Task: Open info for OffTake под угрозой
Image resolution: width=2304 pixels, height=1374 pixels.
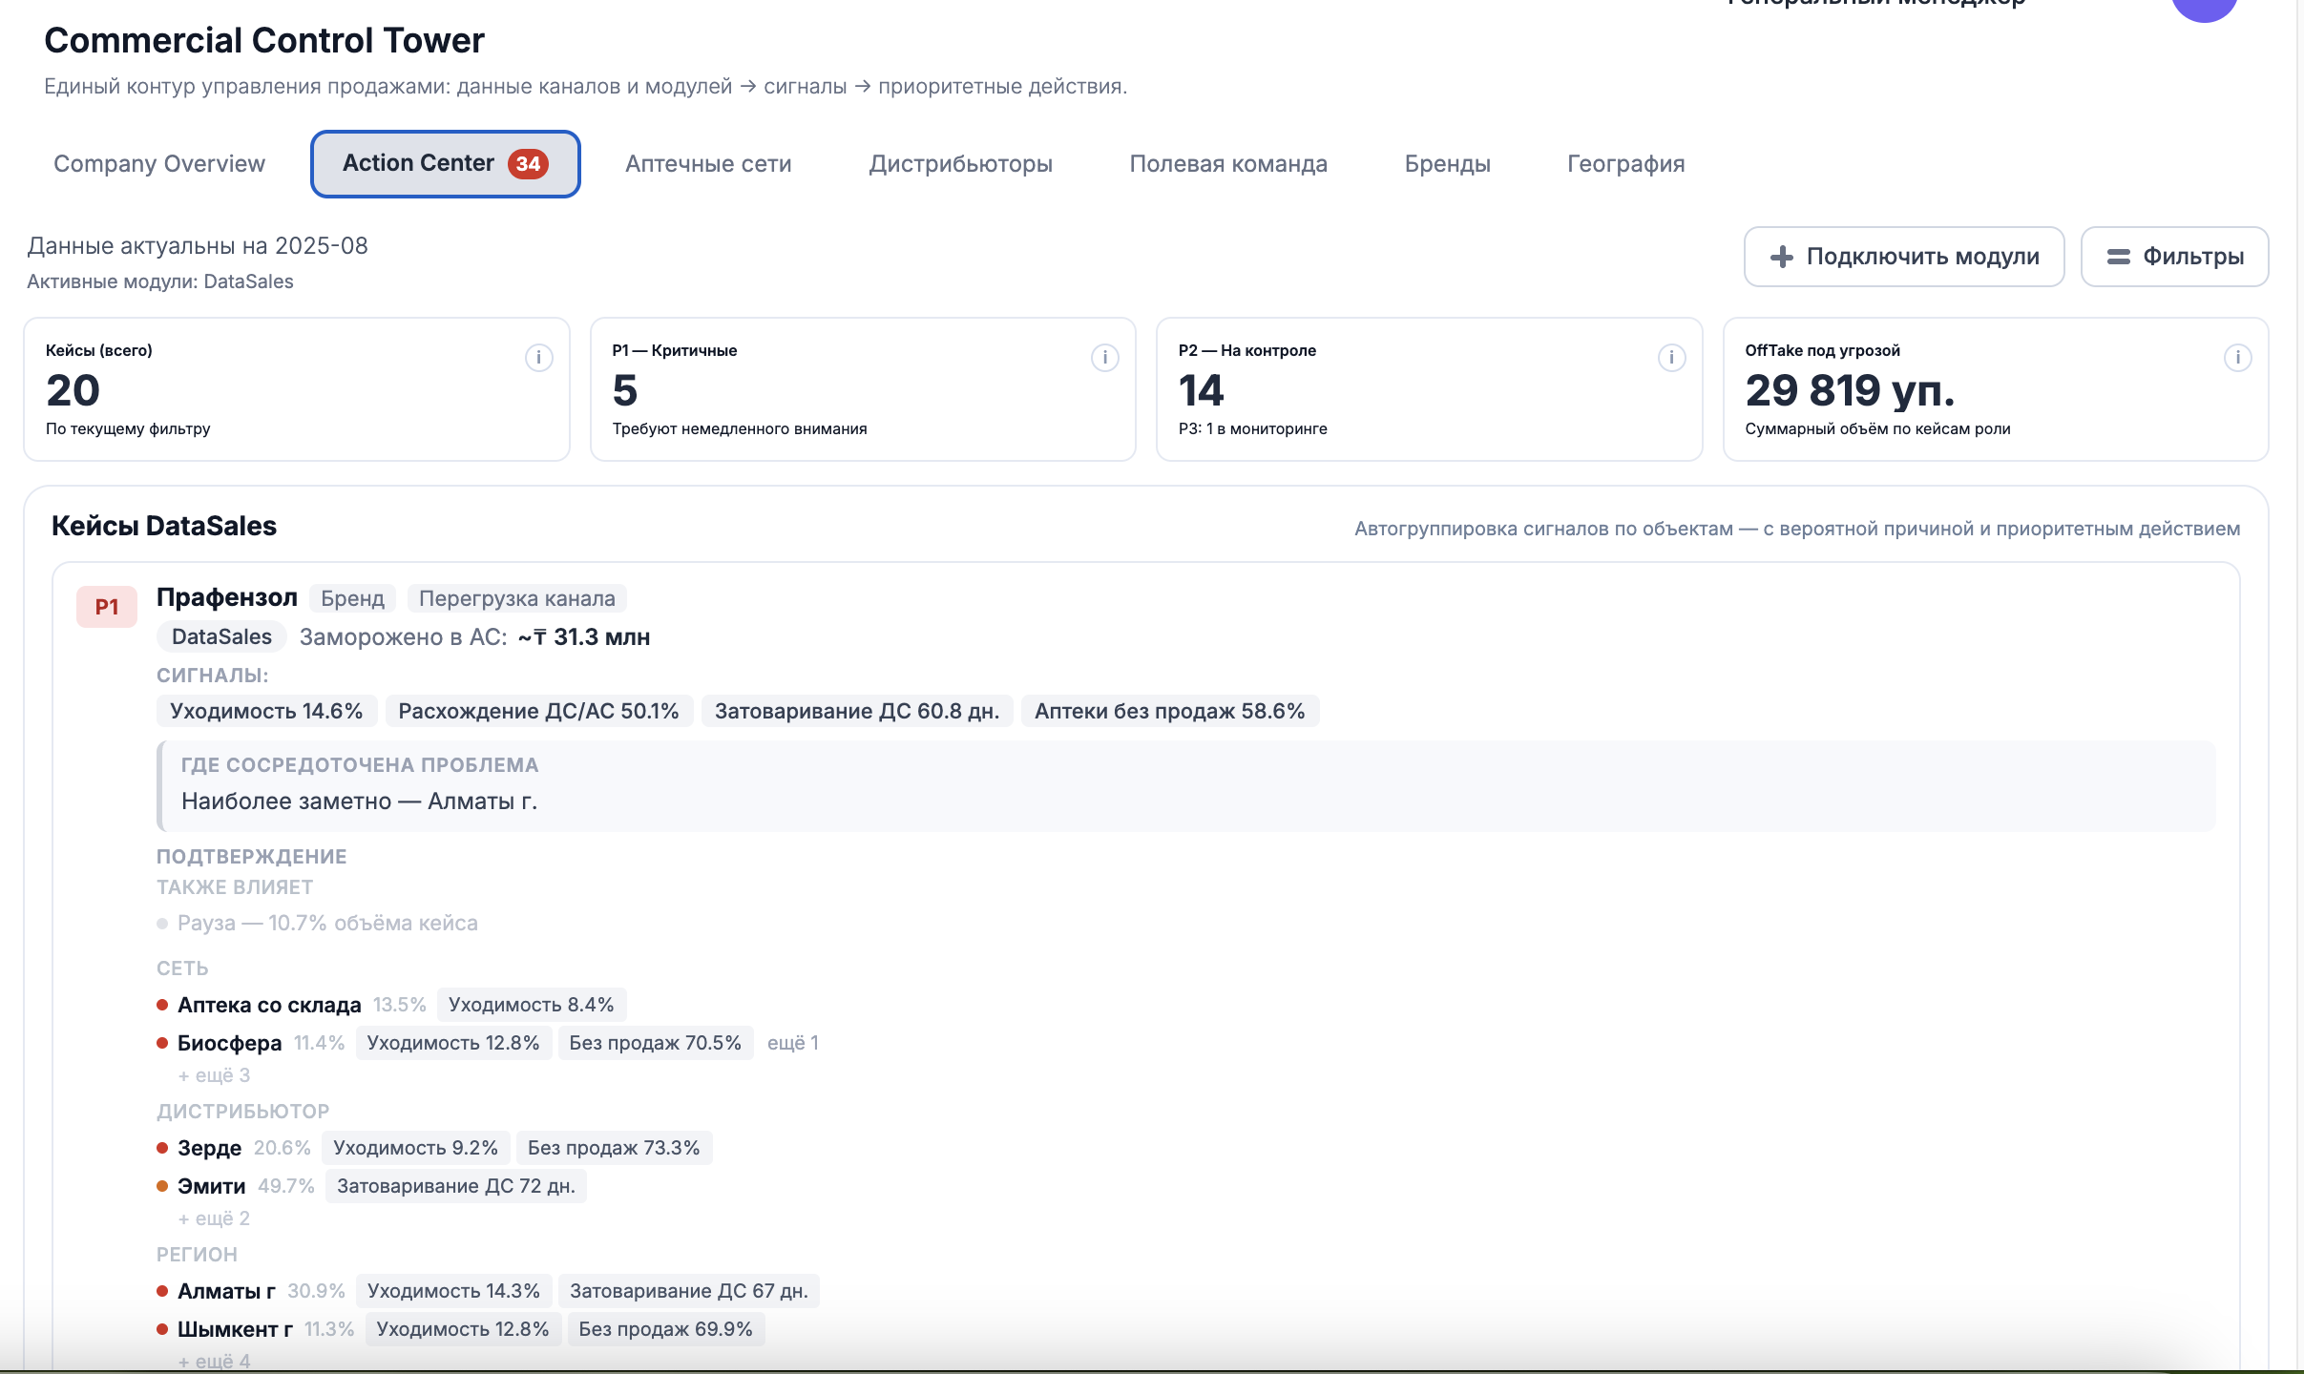Action: click(x=2235, y=355)
